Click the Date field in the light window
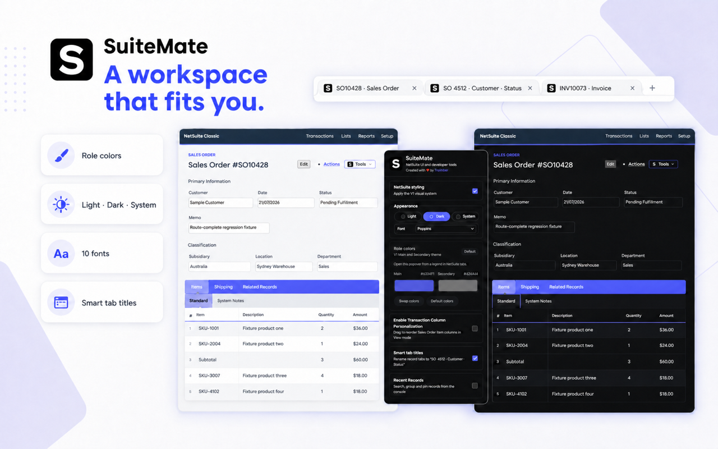Image resolution: width=718 pixels, height=449 pixels. click(286, 203)
